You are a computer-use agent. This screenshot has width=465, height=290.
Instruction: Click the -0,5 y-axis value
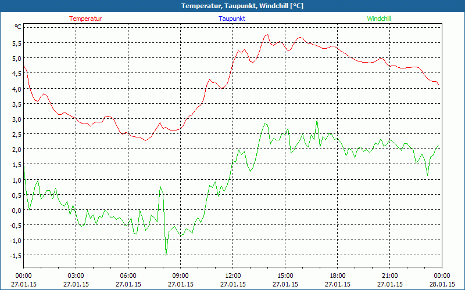[x=16, y=226]
